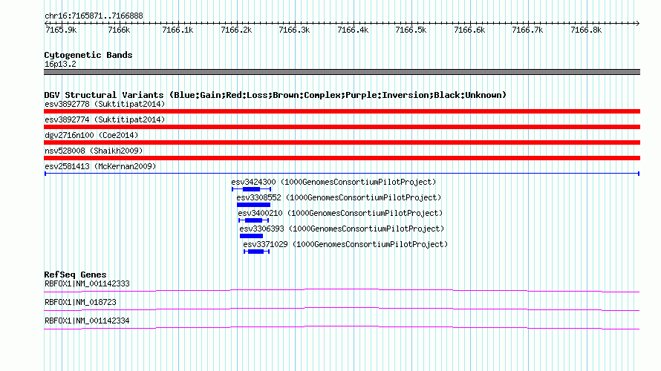Viewport: 661px width, 371px height.
Task: Click the 7166.8k ruler tick label
Action: click(586, 30)
